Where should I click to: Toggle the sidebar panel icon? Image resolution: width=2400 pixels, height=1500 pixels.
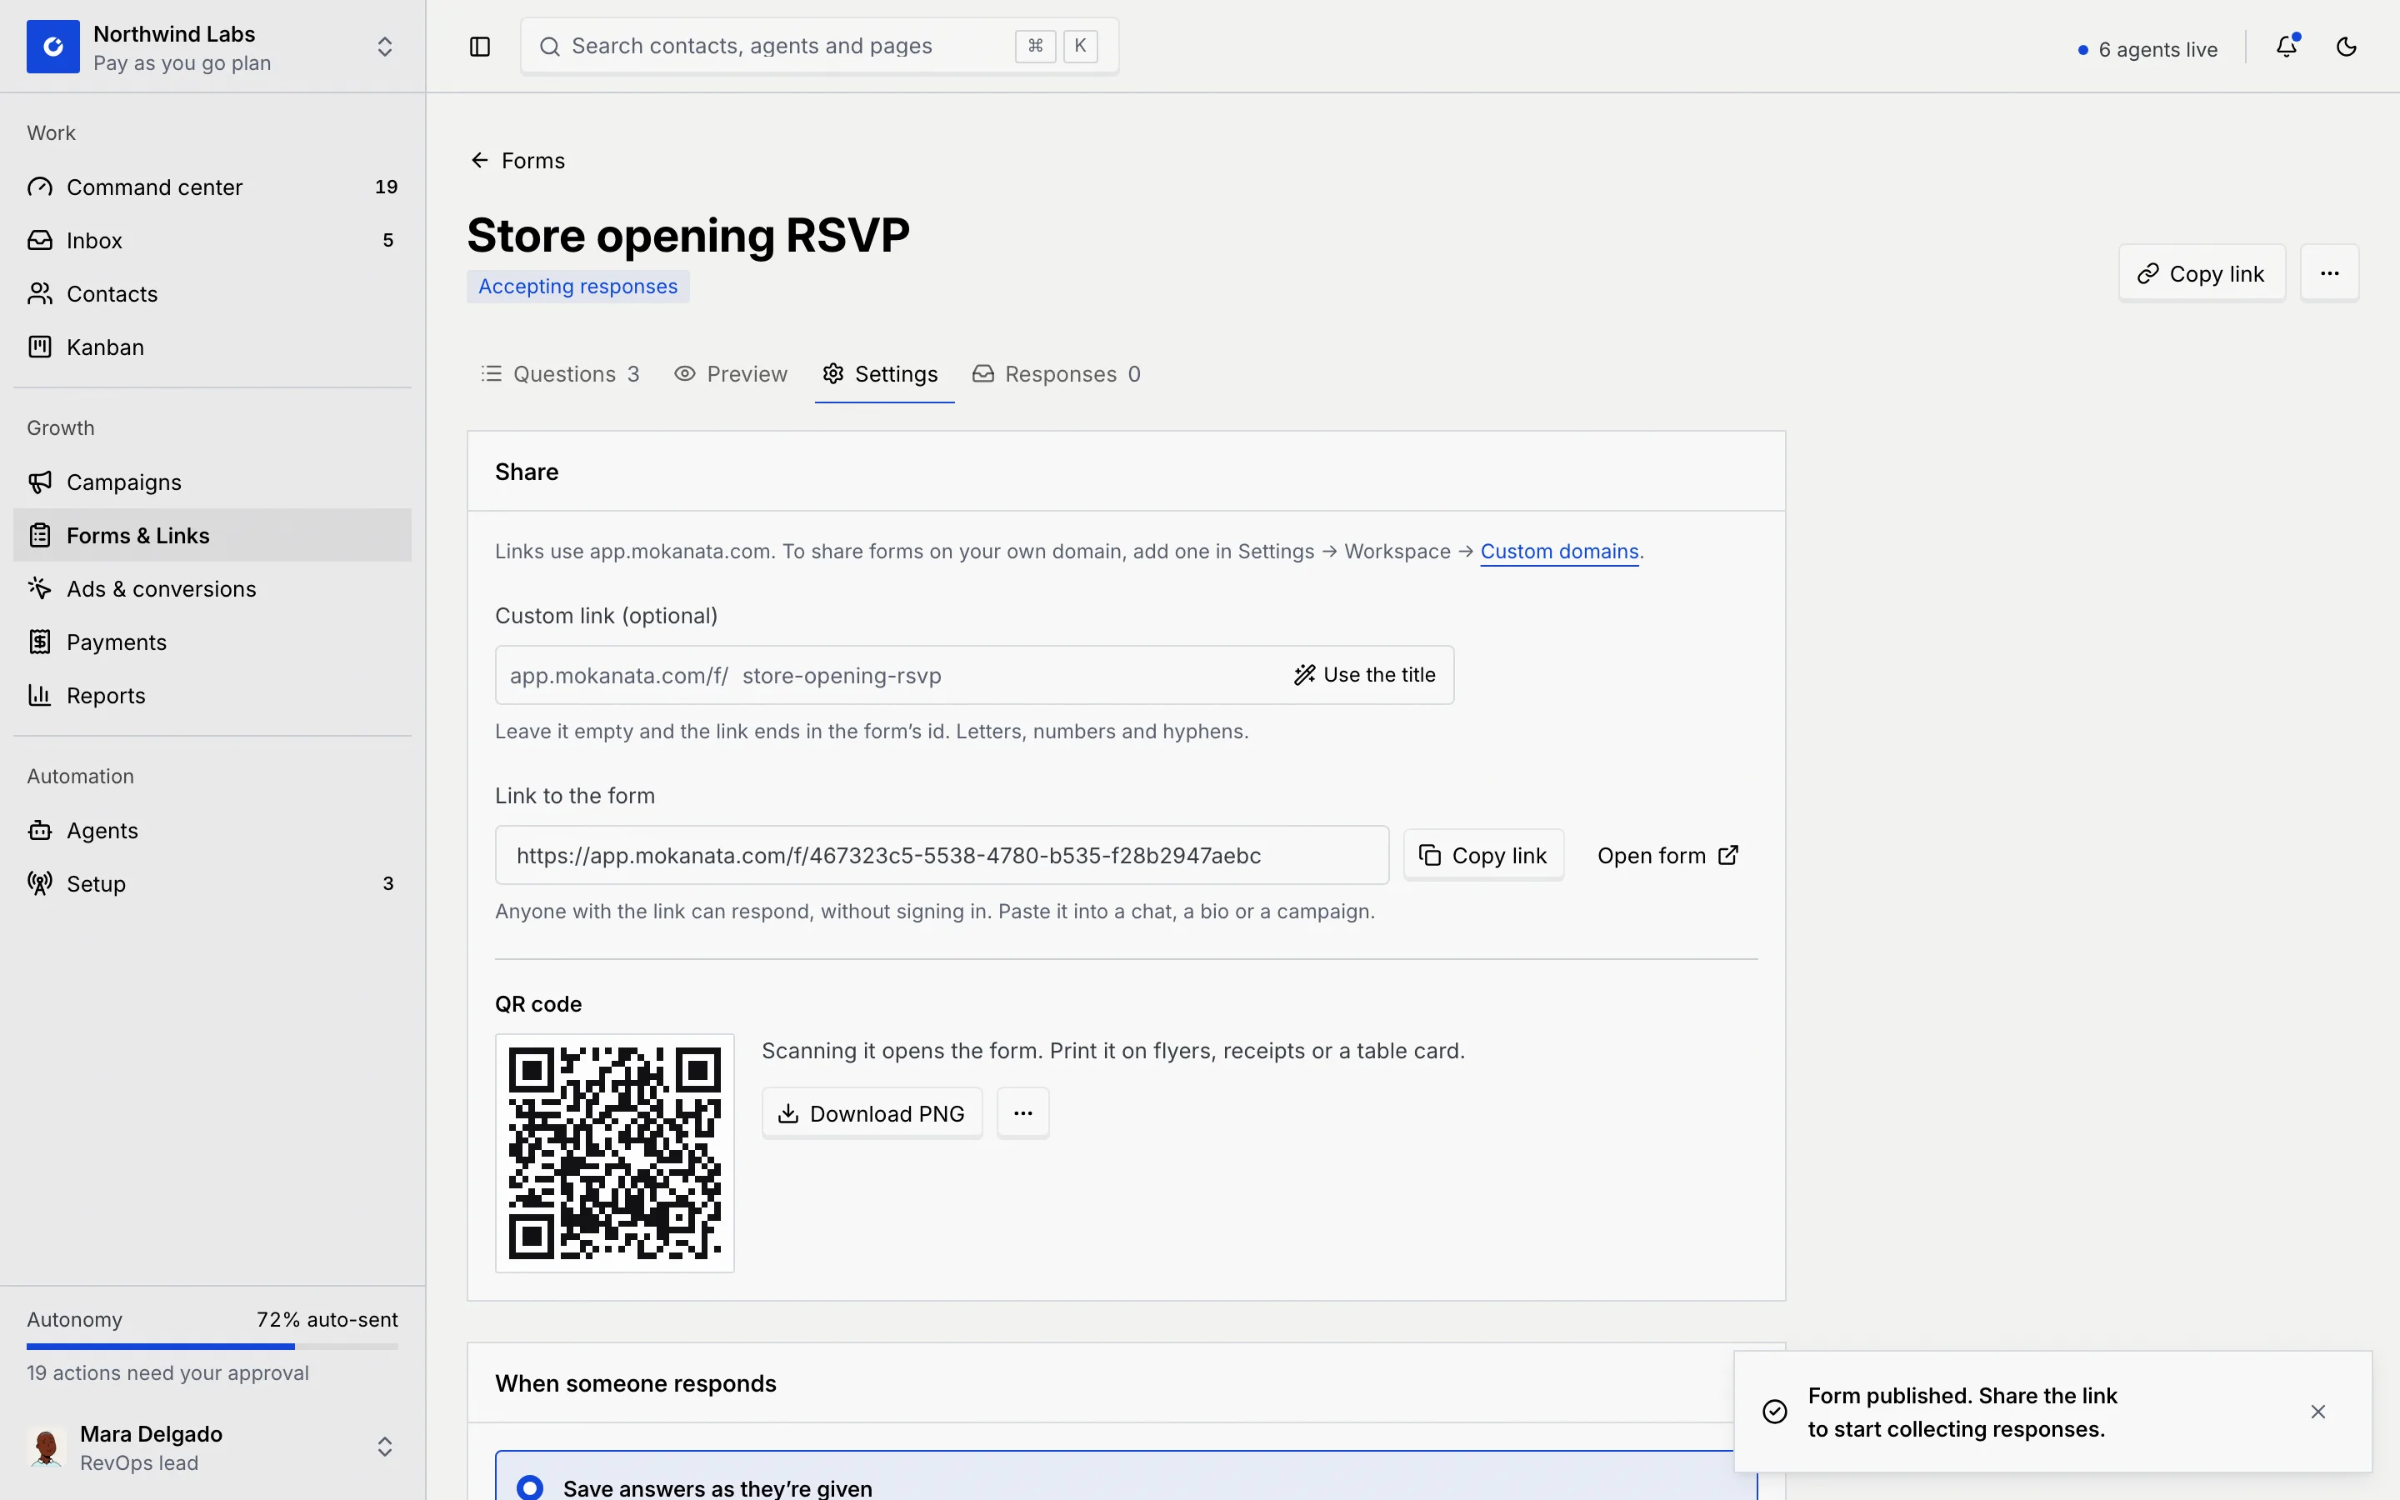tap(480, 47)
